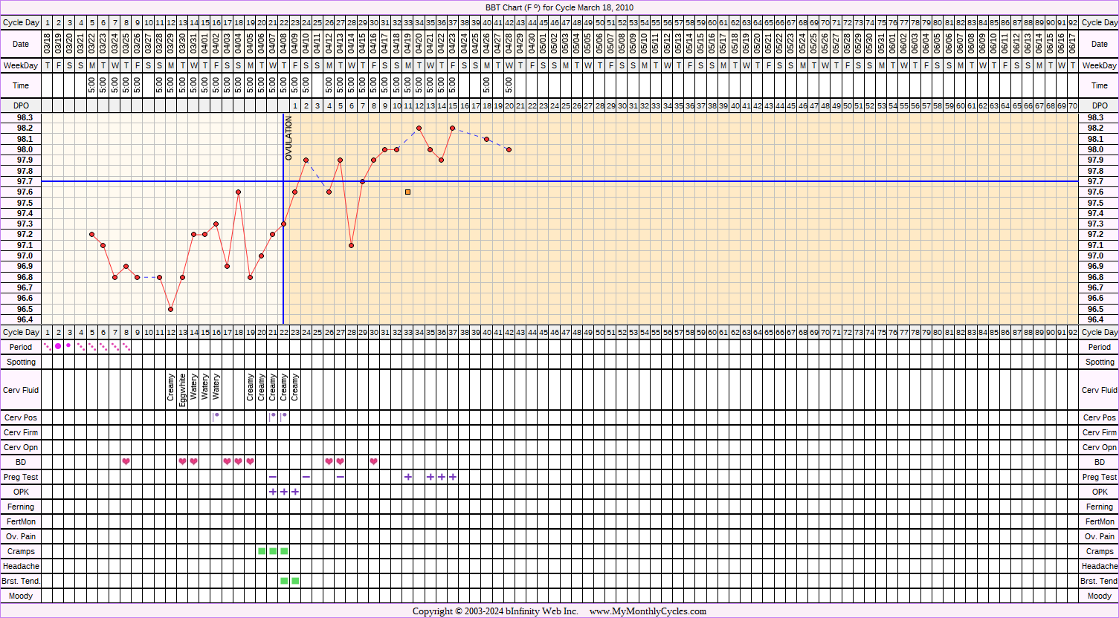
Task: Click the OPK plus on cycle day 22
Action: pos(284,492)
